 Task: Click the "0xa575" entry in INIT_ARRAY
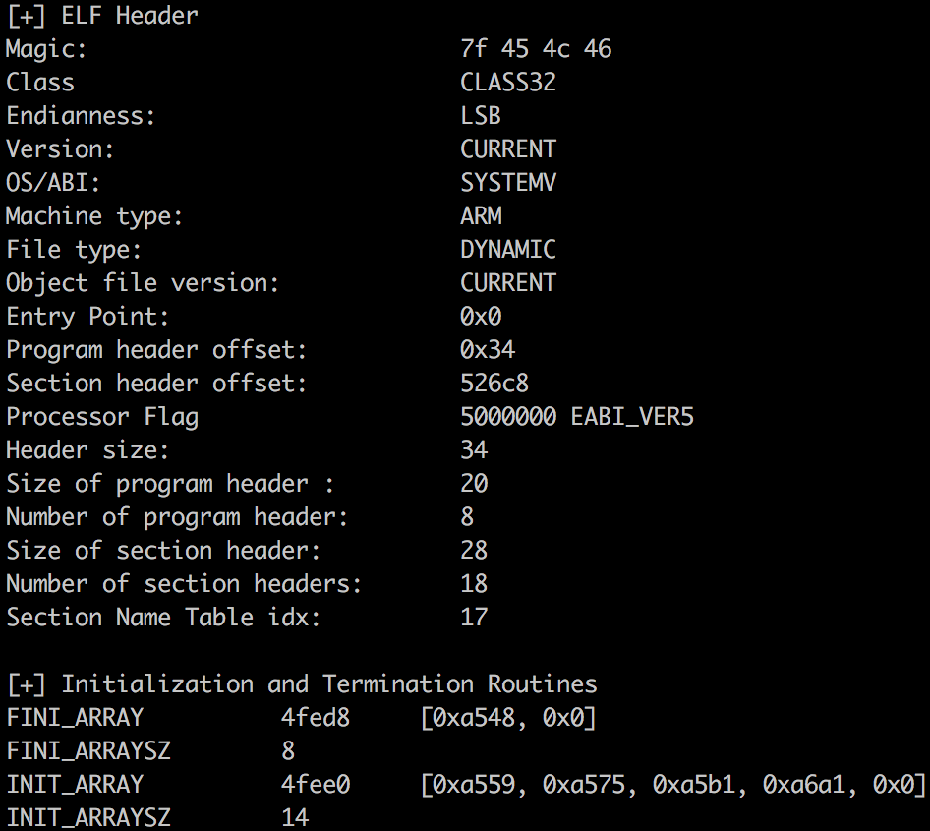[x=584, y=786]
